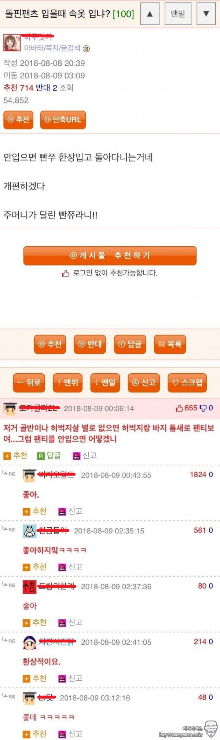Viewport: 220px width, 740px height.
Task: Click thumbs-up icon on top comment showing 655
Action: [x=179, y=408]
